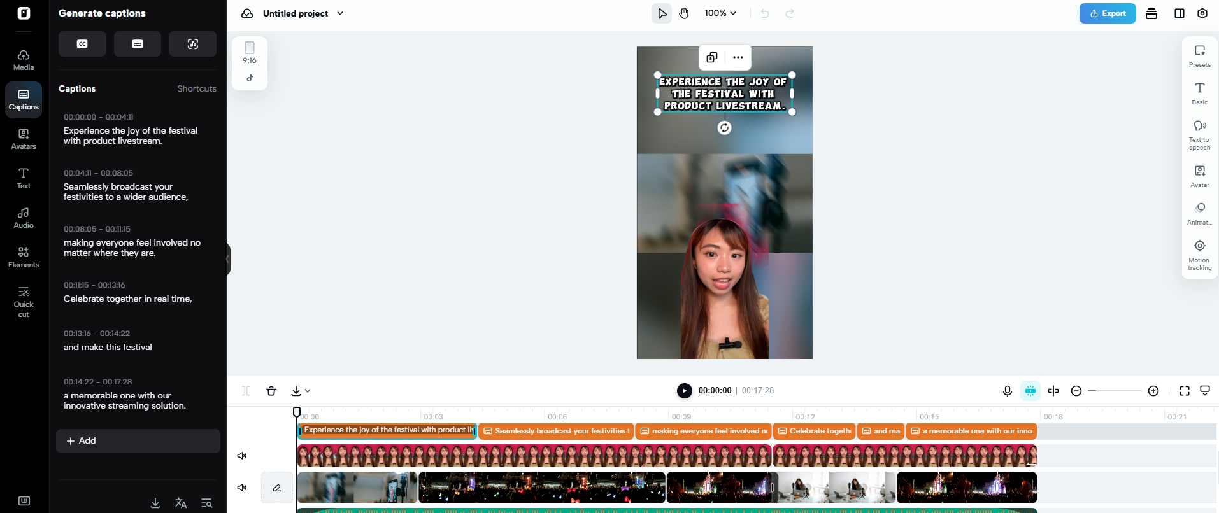Switch to the Text panel

tap(24, 178)
